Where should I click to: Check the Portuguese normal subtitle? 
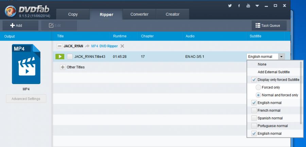tap(254, 126)
